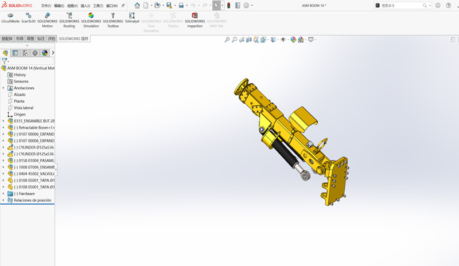Switch to 草图 ribbon tab
This screenshot has height=266, width=459.
[x=30, y=38]
